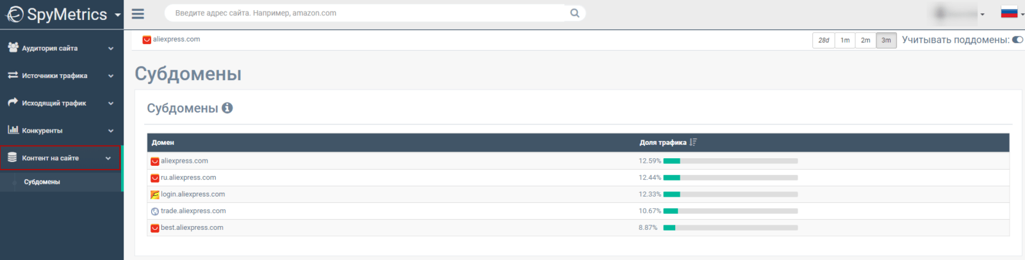
Task: Select the 28d period button
Action: [x=824, y=40]
